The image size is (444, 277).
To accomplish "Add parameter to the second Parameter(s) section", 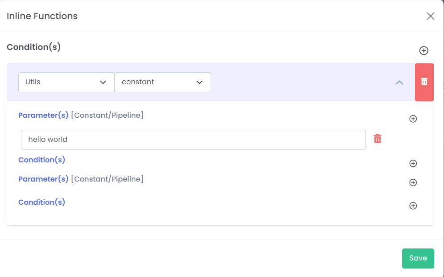I will tap(413, 182).
